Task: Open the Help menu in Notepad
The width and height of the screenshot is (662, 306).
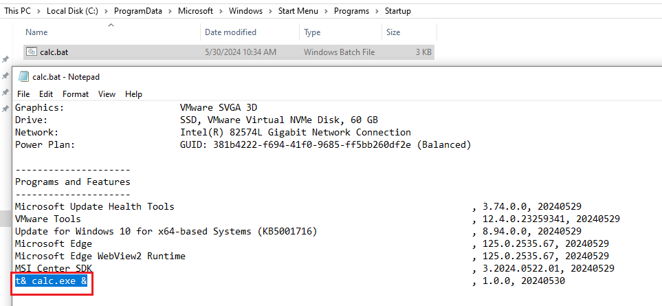Action: click(133, 94)
